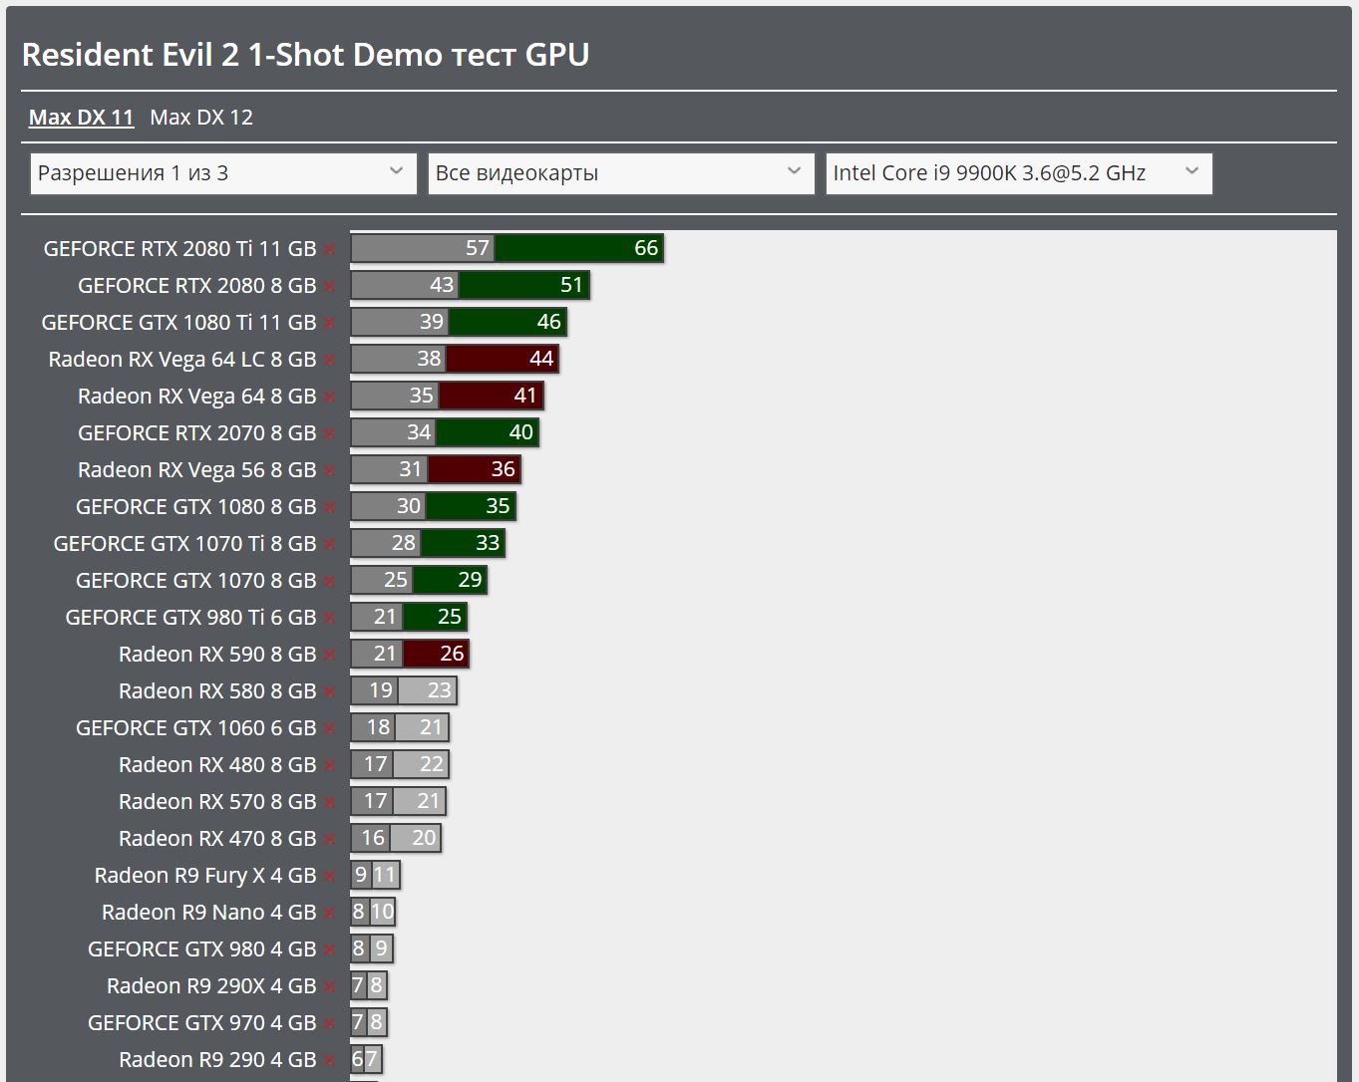Click red X next to GEFORCE RTX 2070

(330, 434)
